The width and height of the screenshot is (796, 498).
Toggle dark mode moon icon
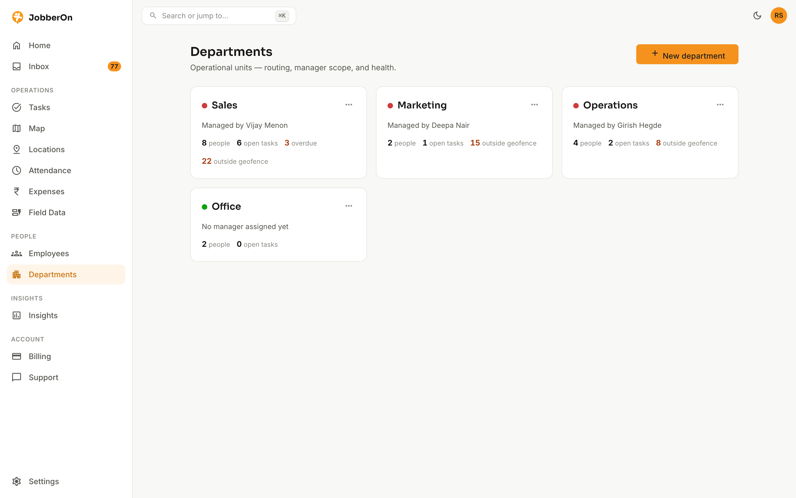(757, 15)
